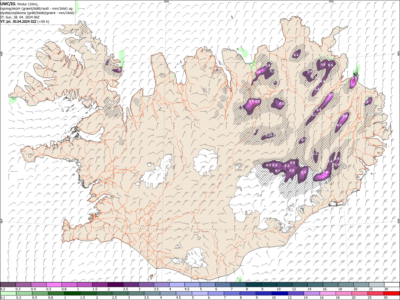Select the upper snow scale swatch between 7 and 8
Viewport: 400px width, 300px height.
tap(238, 285)
